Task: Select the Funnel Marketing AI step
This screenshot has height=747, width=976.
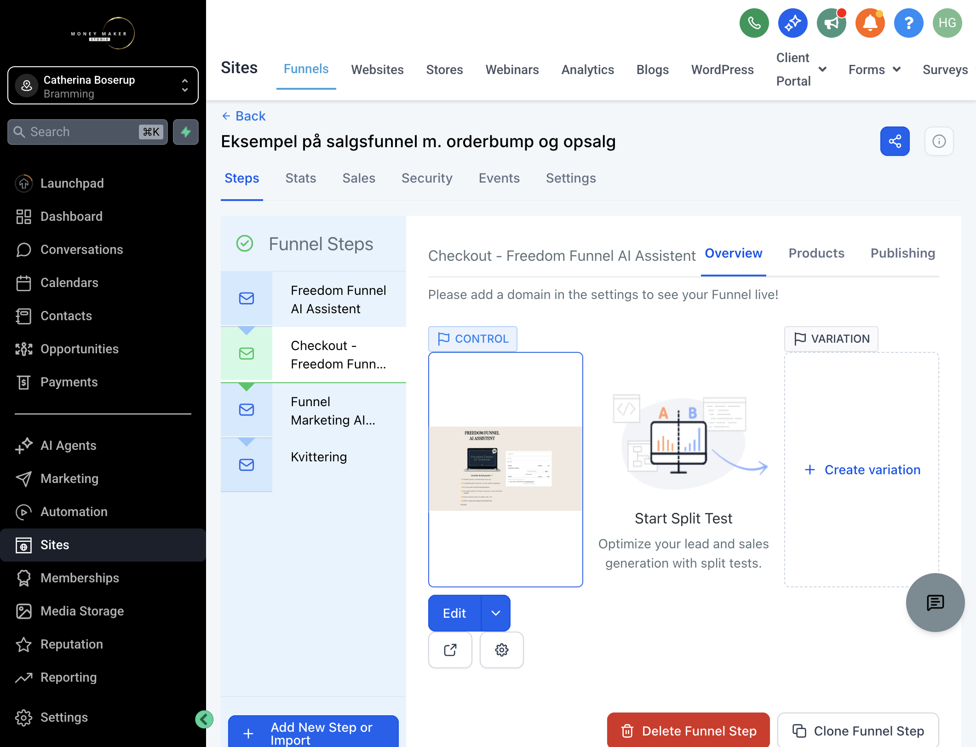Action: pos(313,410)
